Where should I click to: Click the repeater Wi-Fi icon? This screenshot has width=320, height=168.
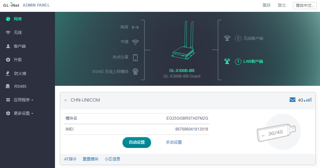tap(135, 42)
